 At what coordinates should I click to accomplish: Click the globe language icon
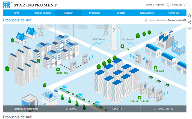(169, 5)
